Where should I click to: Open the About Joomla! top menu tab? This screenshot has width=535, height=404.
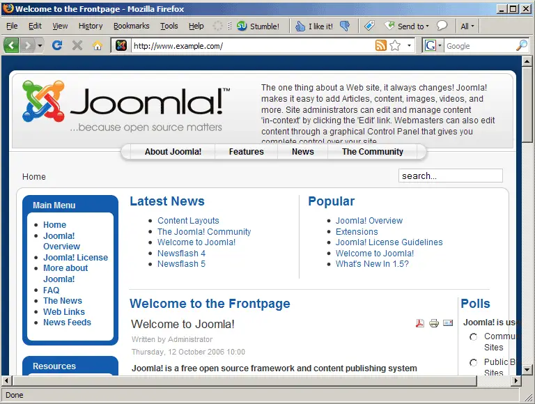pyautogui.click(x=173, y=152)
